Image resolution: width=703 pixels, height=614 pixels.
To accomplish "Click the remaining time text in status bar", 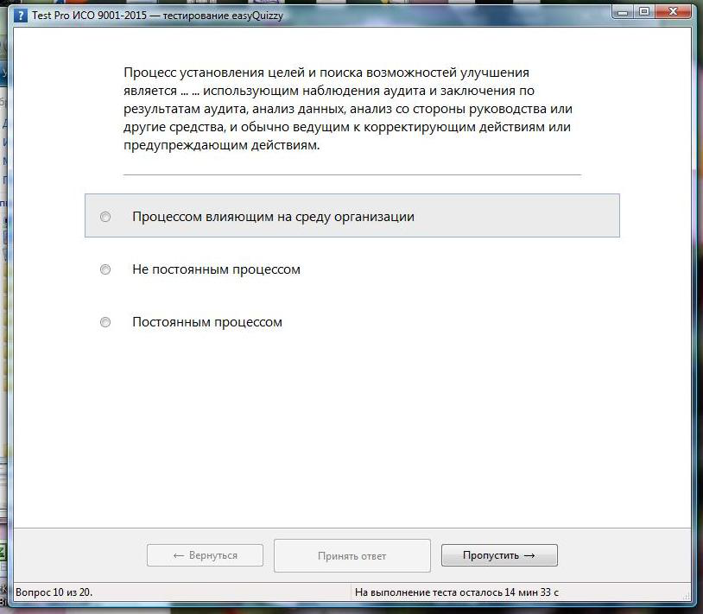I will (456, 592).
